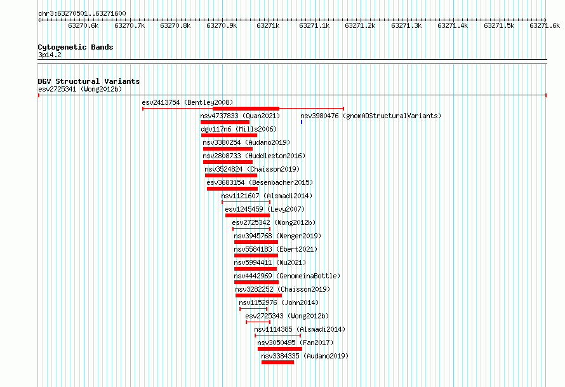Click the red bar under nsv3384335
The image size is (565, 387).
(277, 362)
